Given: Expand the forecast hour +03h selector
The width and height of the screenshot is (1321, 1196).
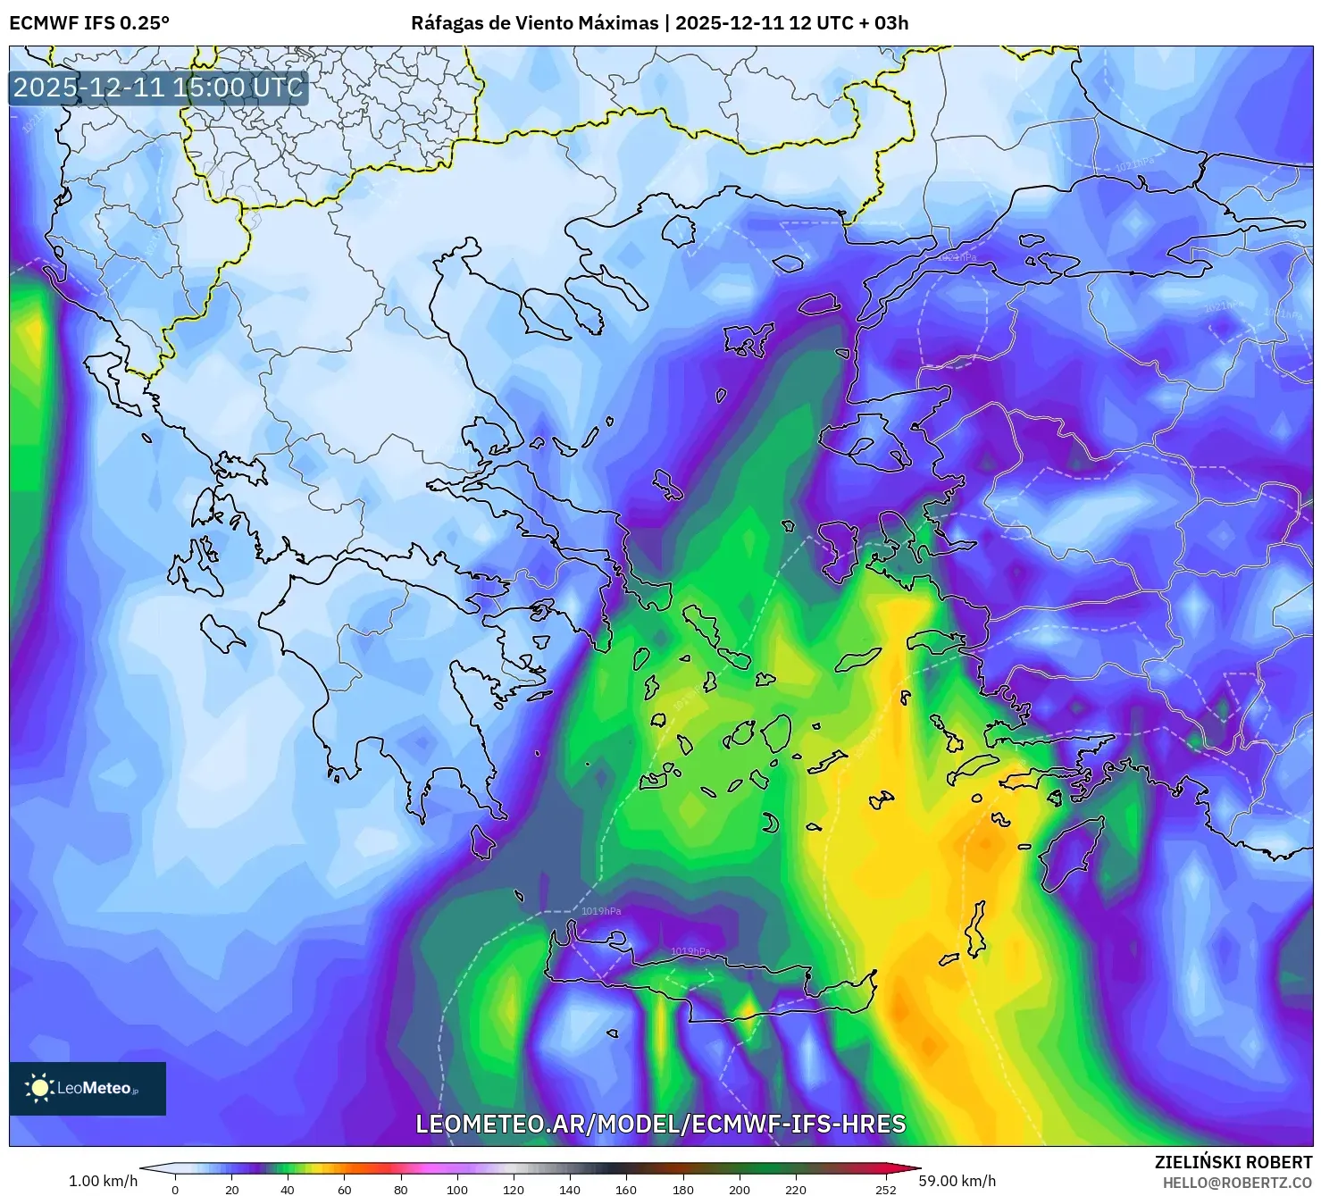Looking at the screenshot, I should click(888, 24).
